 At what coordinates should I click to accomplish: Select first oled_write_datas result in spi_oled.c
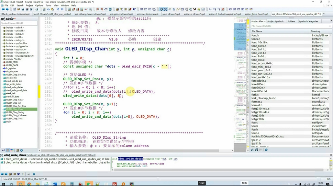(55, 159)
